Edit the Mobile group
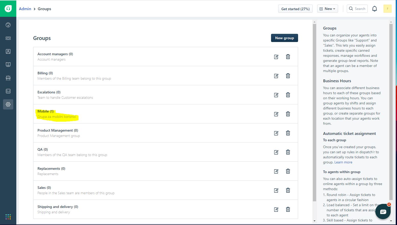The height and width of the screenshot is (225, 397). point(276,114)
